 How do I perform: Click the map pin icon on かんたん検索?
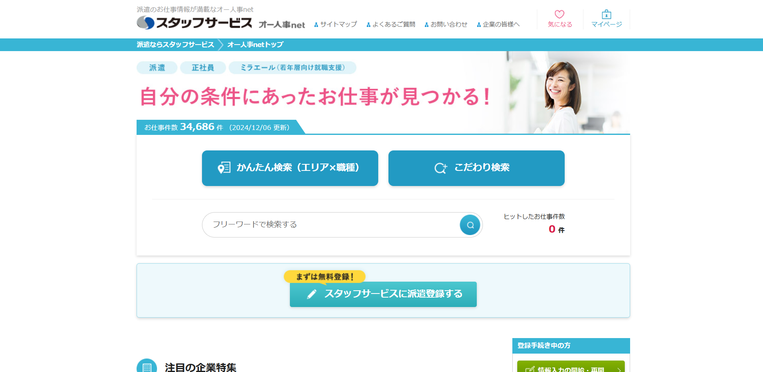224,168
